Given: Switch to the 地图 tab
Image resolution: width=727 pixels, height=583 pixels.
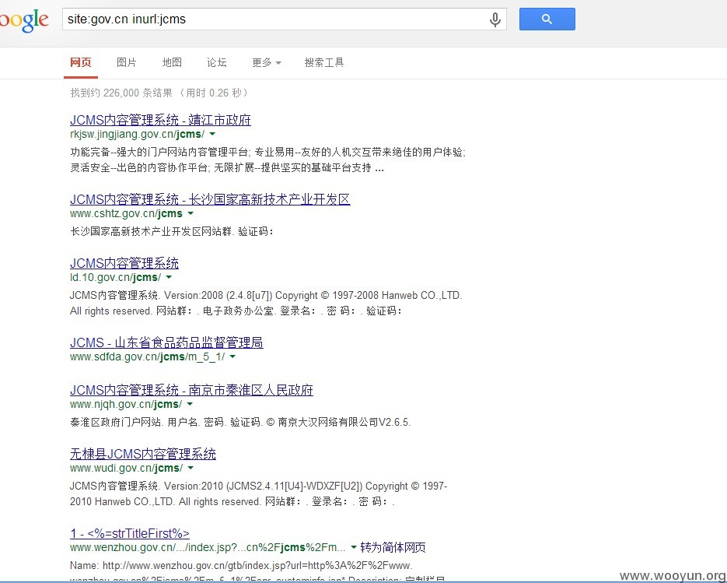Looking at the screenshot, I should point(172,62).
